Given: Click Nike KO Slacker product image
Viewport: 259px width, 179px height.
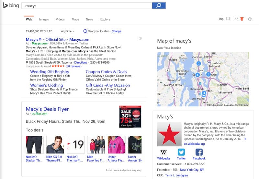Looking at the screenshot, I should click(35, 145).
